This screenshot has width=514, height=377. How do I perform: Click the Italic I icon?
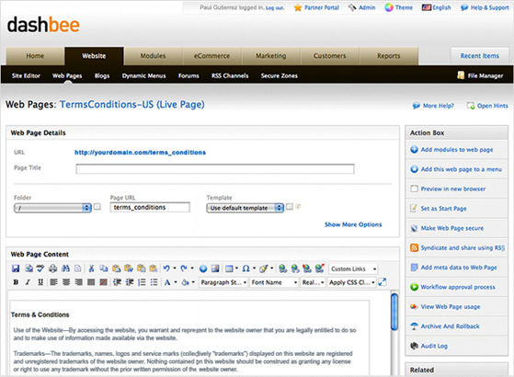[28, 282]
